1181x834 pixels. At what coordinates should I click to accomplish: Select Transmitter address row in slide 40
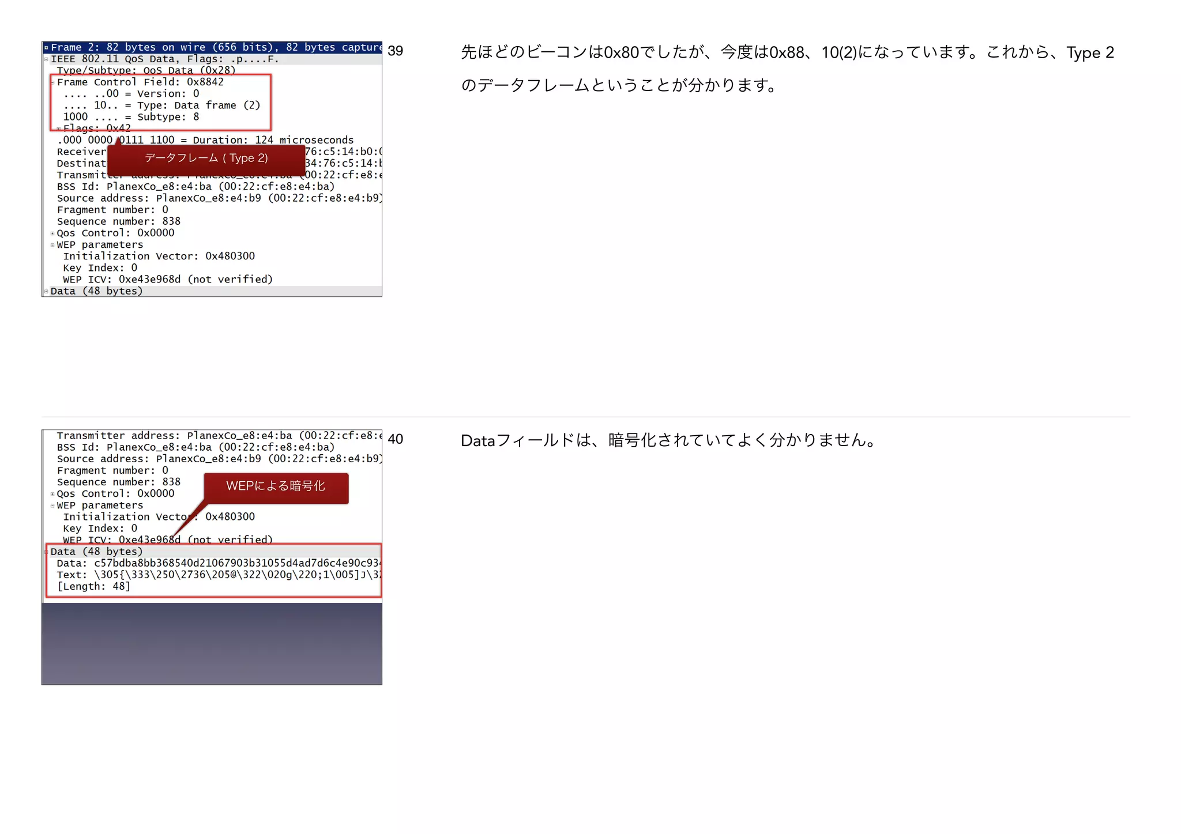(219, 436)
